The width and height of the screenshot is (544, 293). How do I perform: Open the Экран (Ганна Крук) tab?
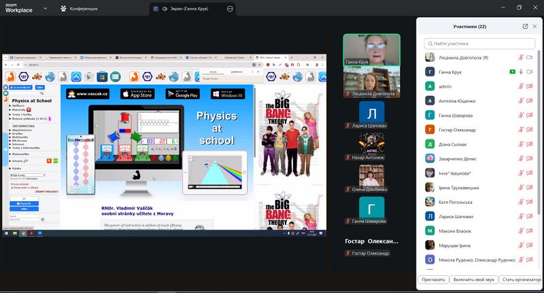(x=188, y=9)
